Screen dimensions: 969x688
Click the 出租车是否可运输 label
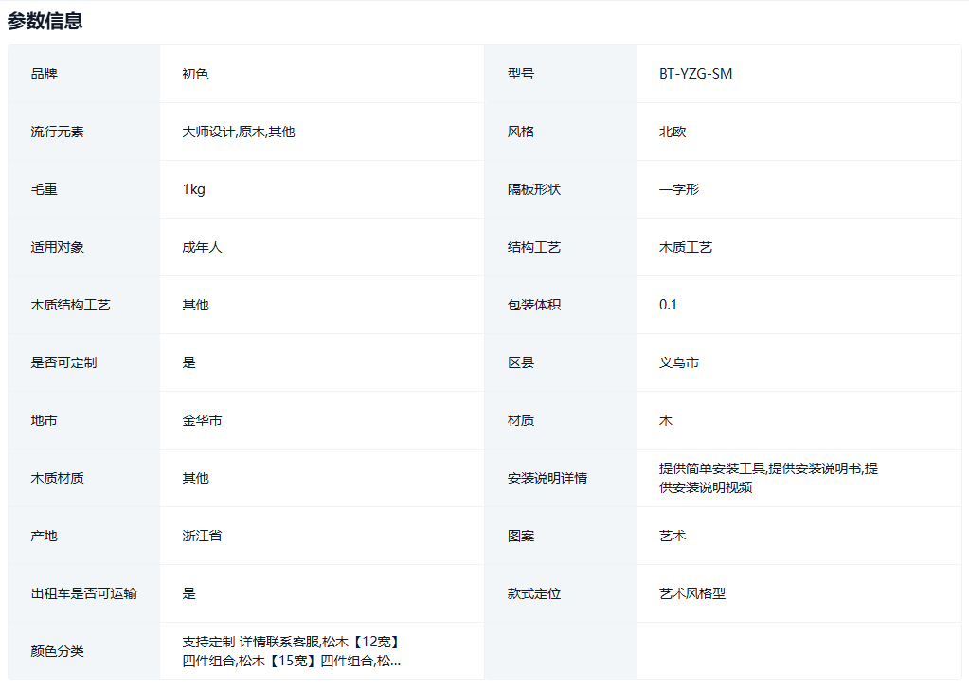[83, 593]
